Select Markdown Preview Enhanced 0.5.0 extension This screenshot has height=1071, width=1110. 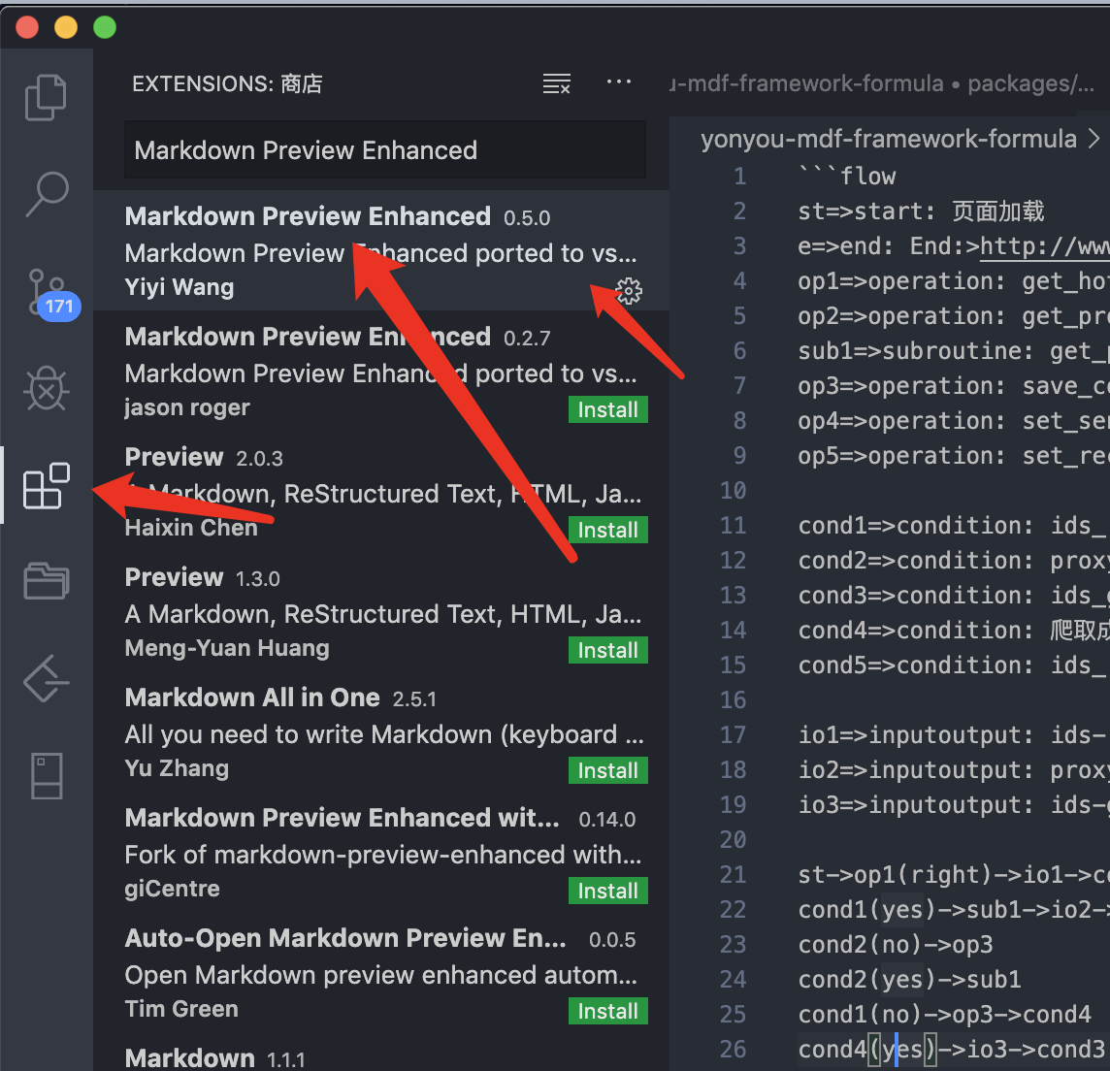coord(381,250)
